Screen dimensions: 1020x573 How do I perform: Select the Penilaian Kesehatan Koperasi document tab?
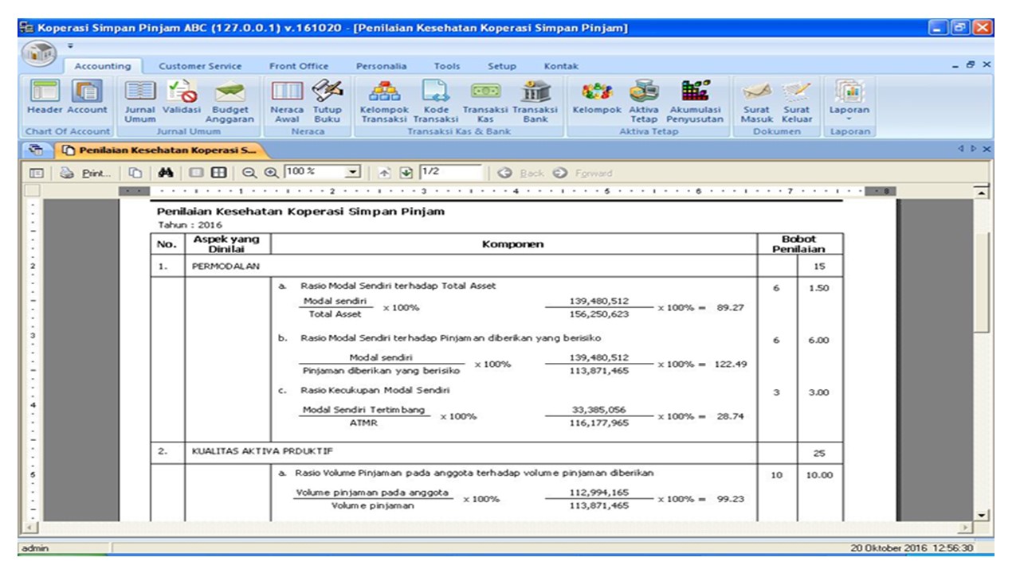tap(163, 150)
